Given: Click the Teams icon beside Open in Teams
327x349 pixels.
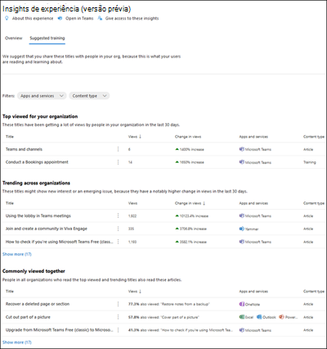Looking at the screenshot, I should (x=60, y=18).
